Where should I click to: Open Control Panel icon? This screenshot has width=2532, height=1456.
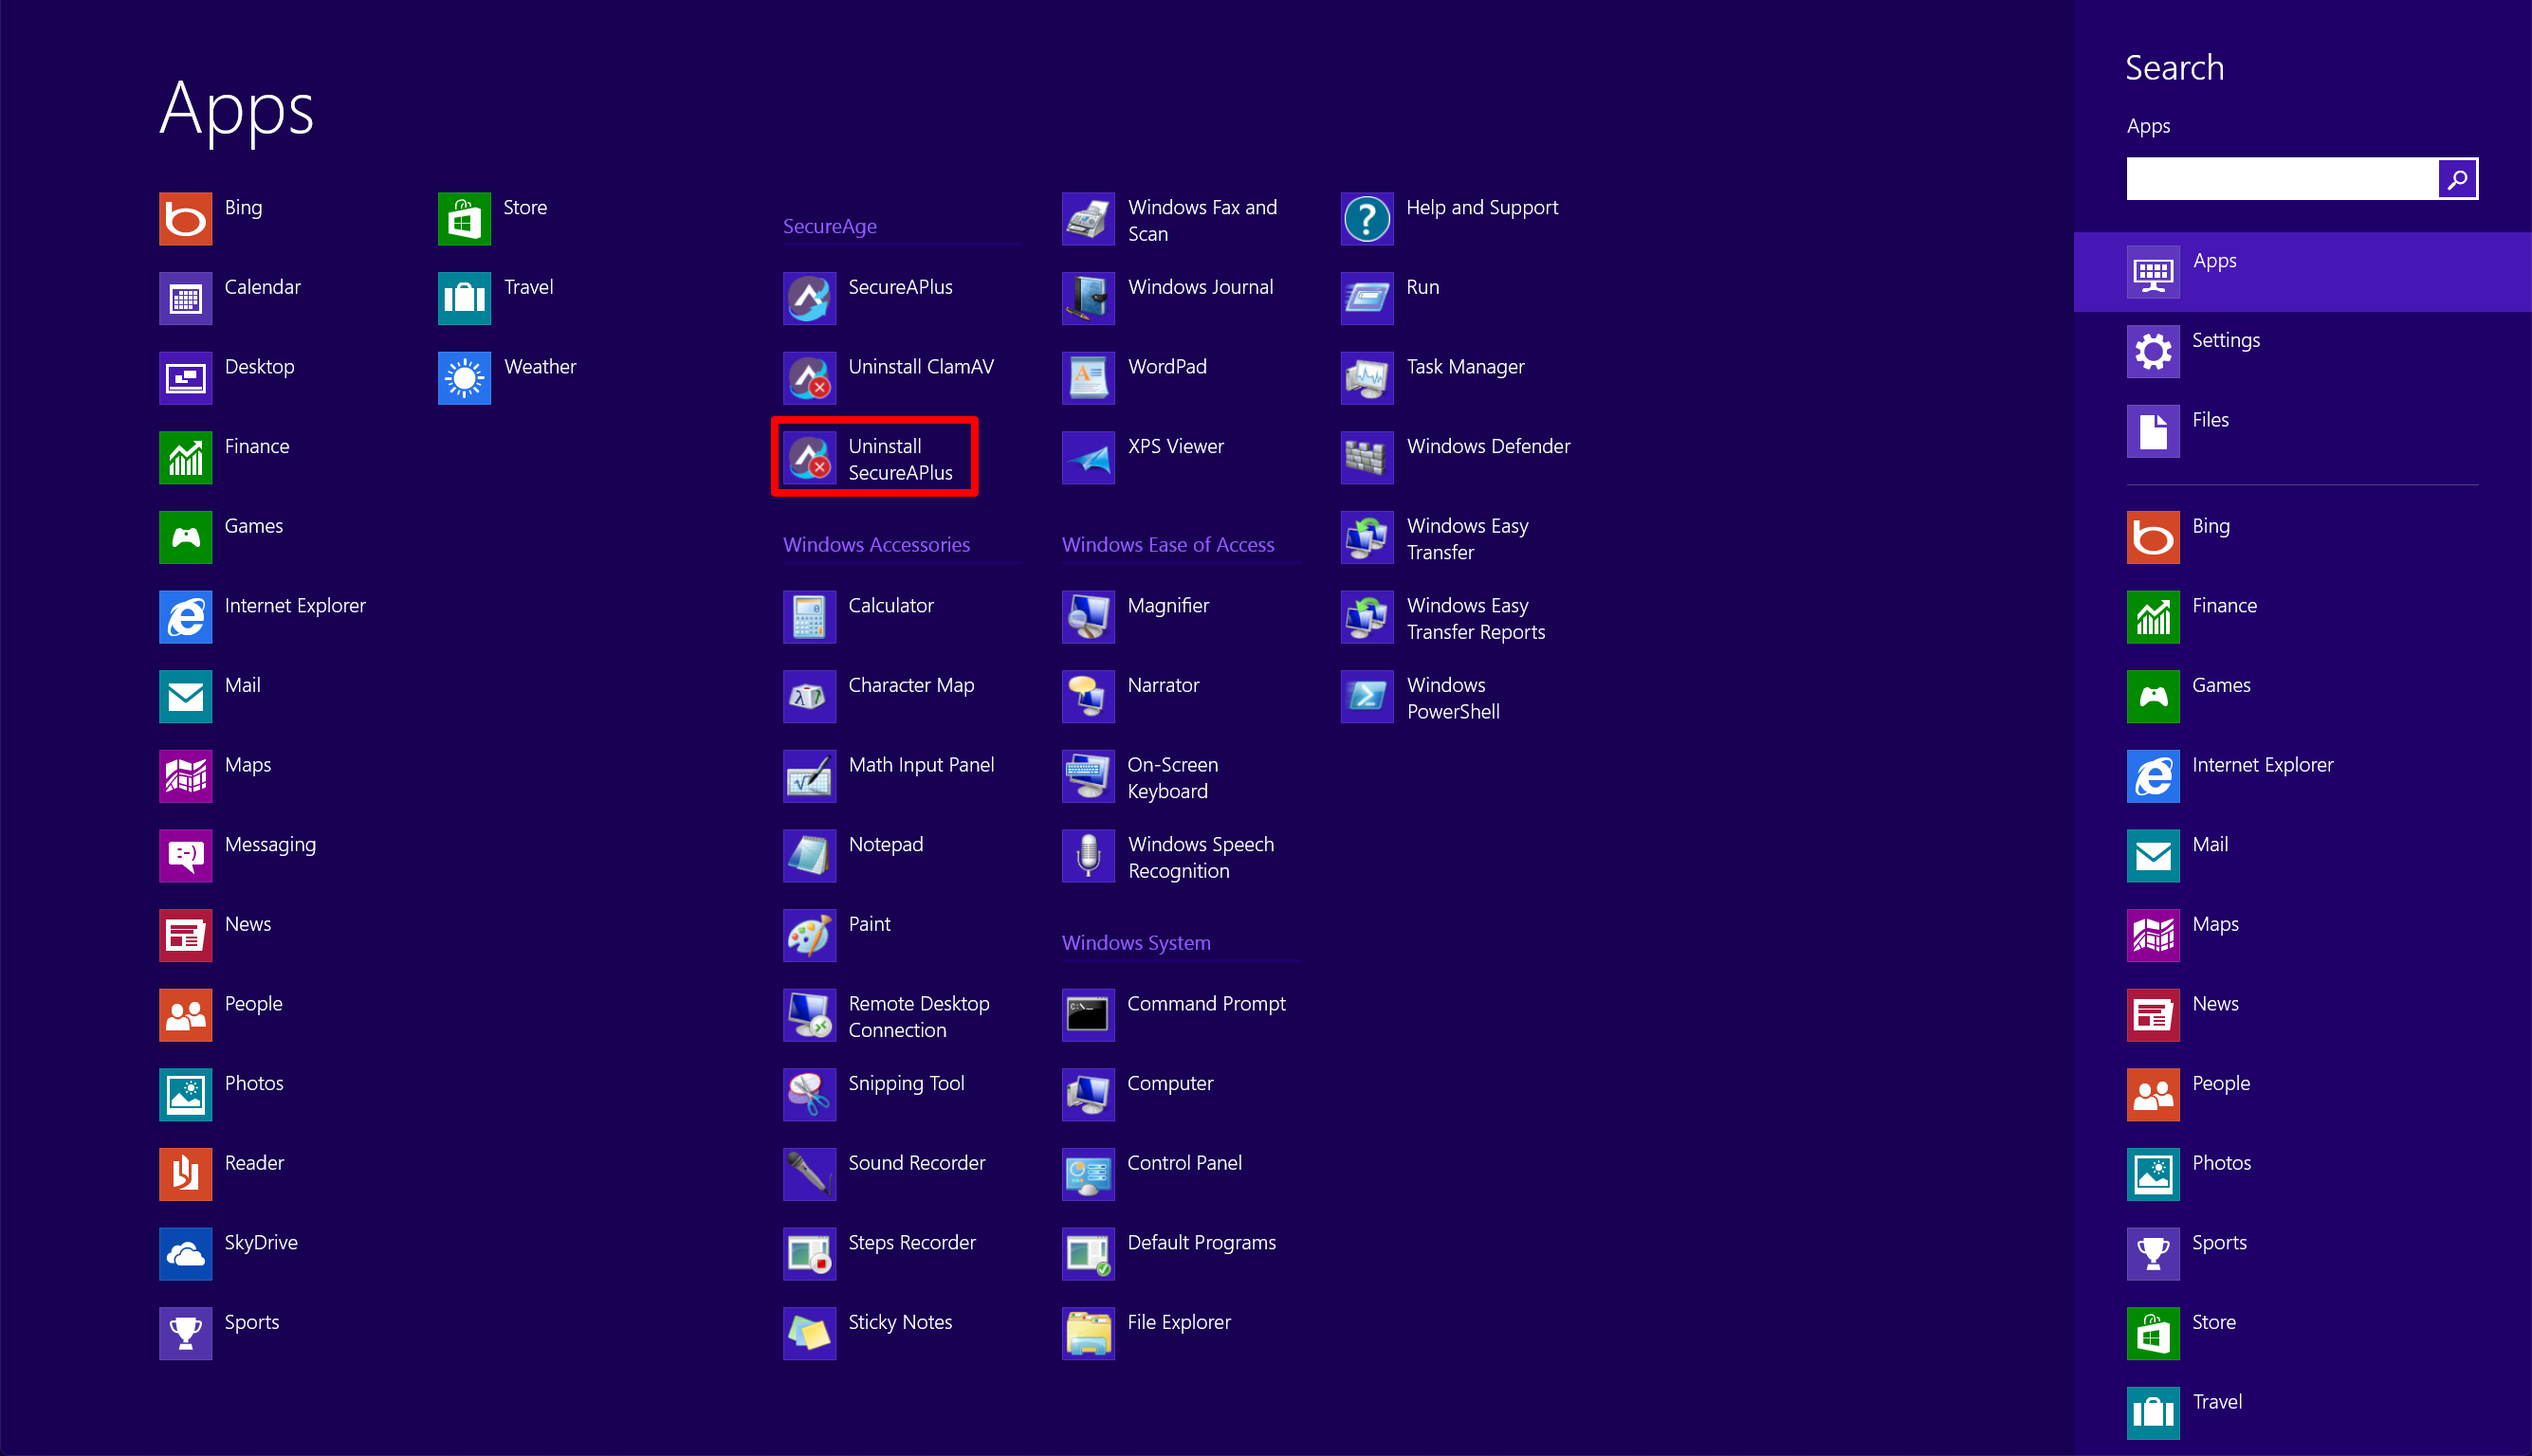click(1088, 1174)
